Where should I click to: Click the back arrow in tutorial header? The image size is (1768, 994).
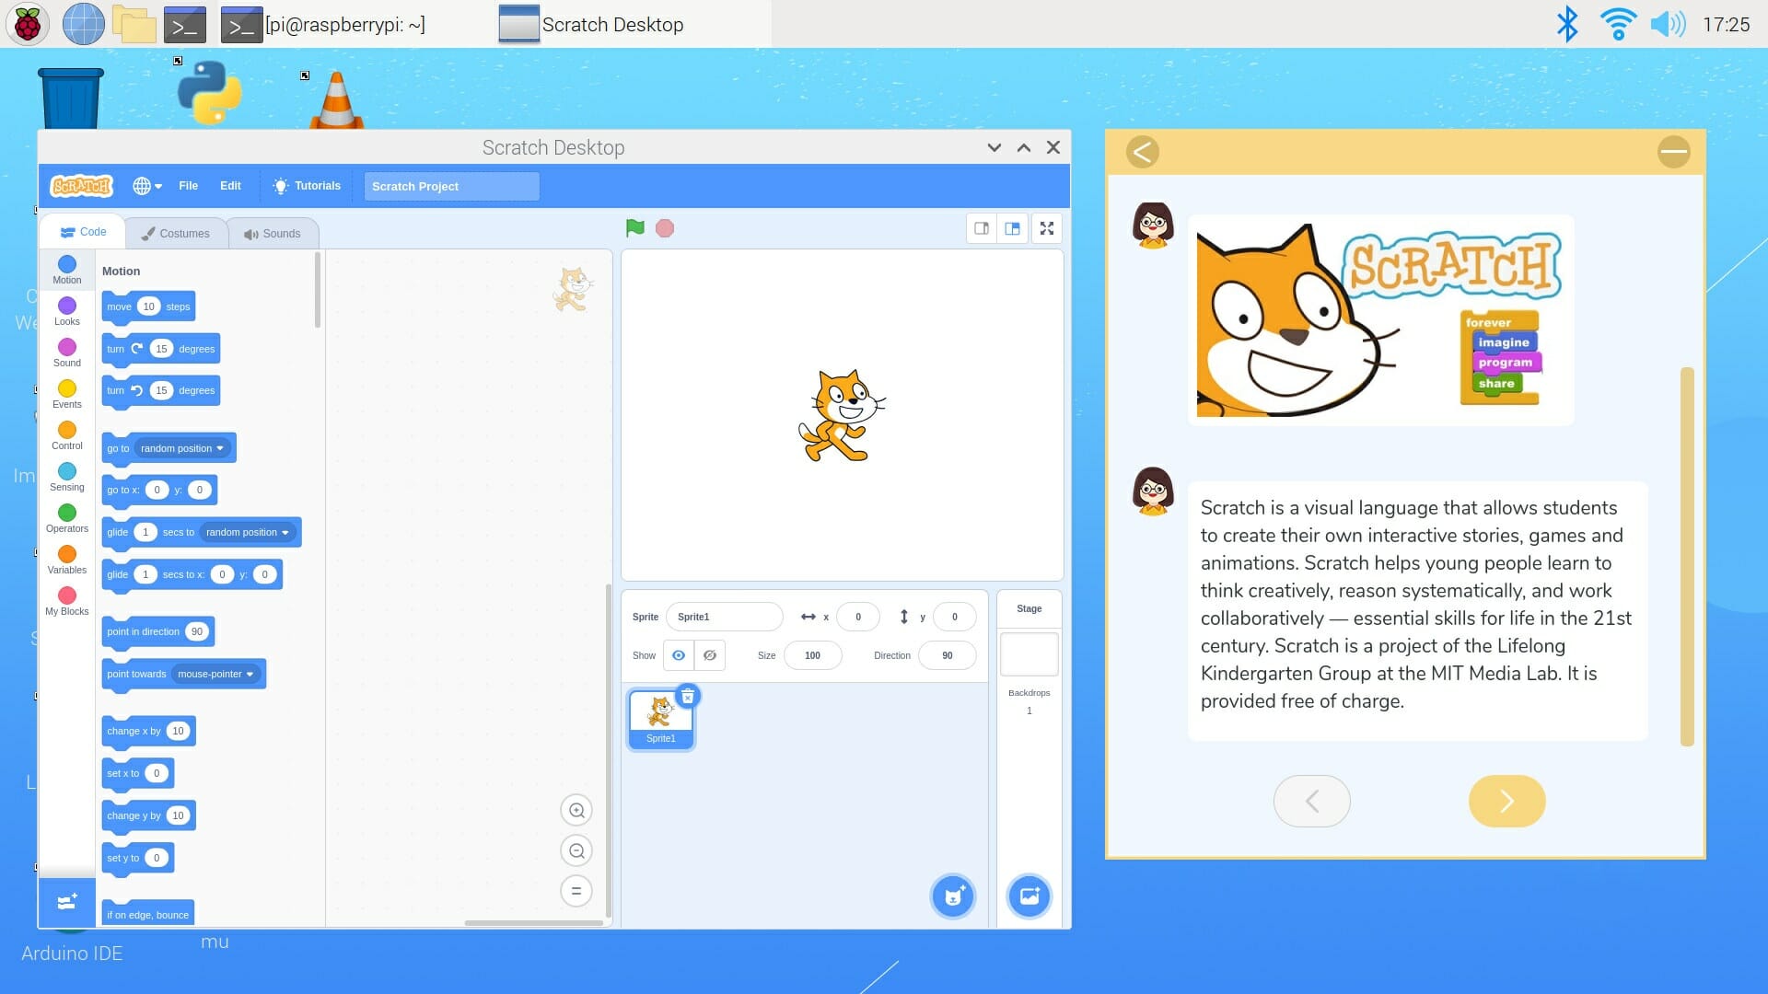[1142, 151]
